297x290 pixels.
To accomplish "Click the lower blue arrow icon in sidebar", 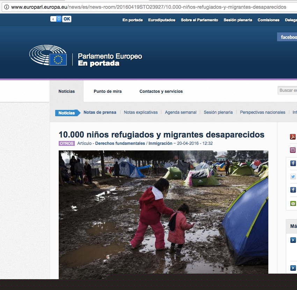I will (x=293, y=268).
